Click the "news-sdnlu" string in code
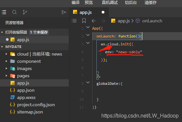Screen dimensions: 182x122 coord(129,52)
